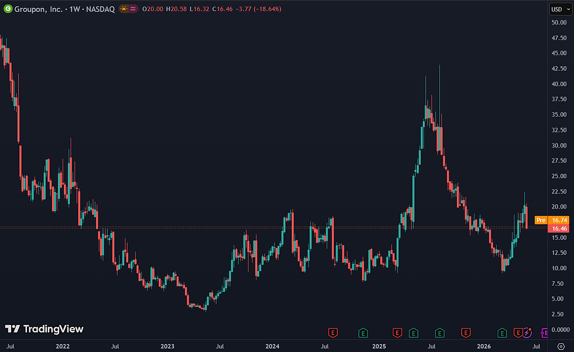Open chart settings via the hexagon gear icon
The width and height of the screenshot is (574, 352).
point(561,346)
